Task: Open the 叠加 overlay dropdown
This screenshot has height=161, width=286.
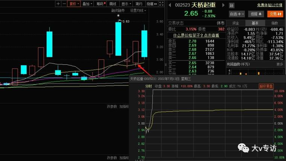Action: [87, 4]
